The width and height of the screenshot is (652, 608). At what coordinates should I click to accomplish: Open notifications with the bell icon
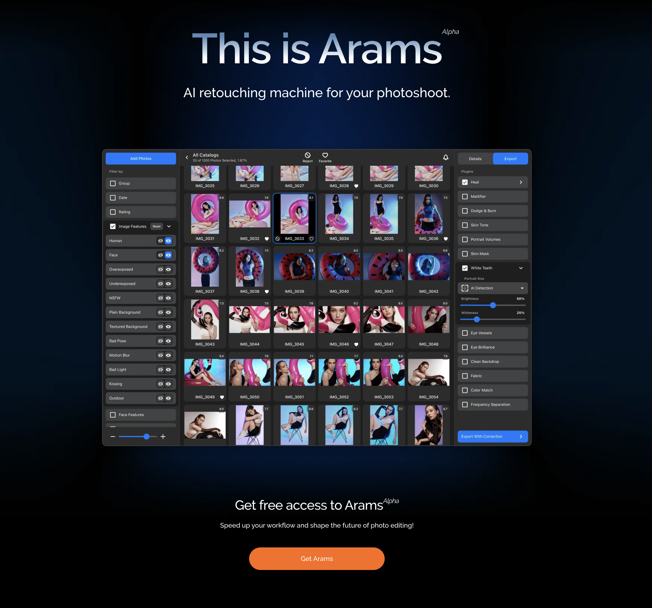coord(445,158)
